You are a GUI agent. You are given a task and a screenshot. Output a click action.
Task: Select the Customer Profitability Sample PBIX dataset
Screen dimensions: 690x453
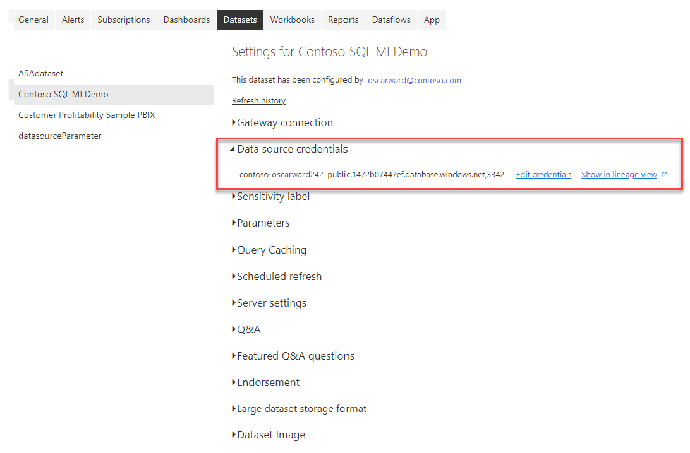tap(87, 114)
